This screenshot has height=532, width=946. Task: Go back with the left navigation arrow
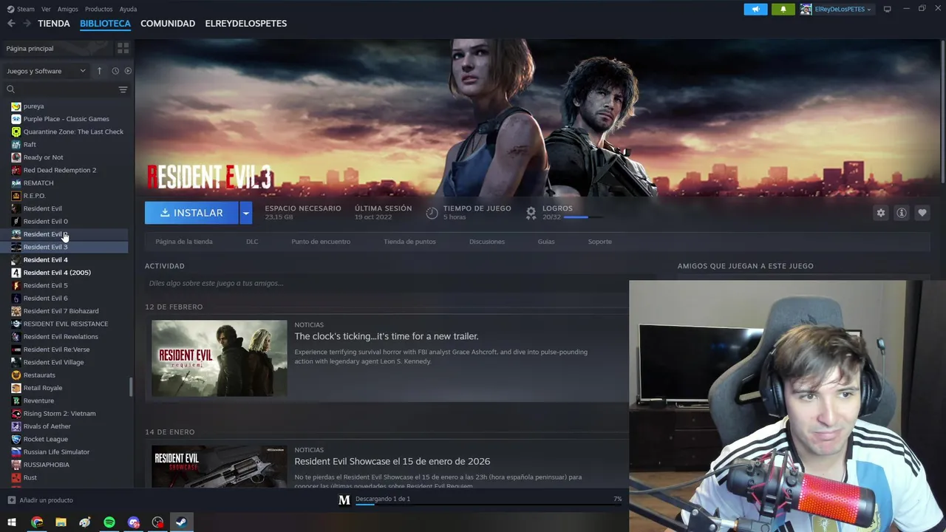click(11, 24)
